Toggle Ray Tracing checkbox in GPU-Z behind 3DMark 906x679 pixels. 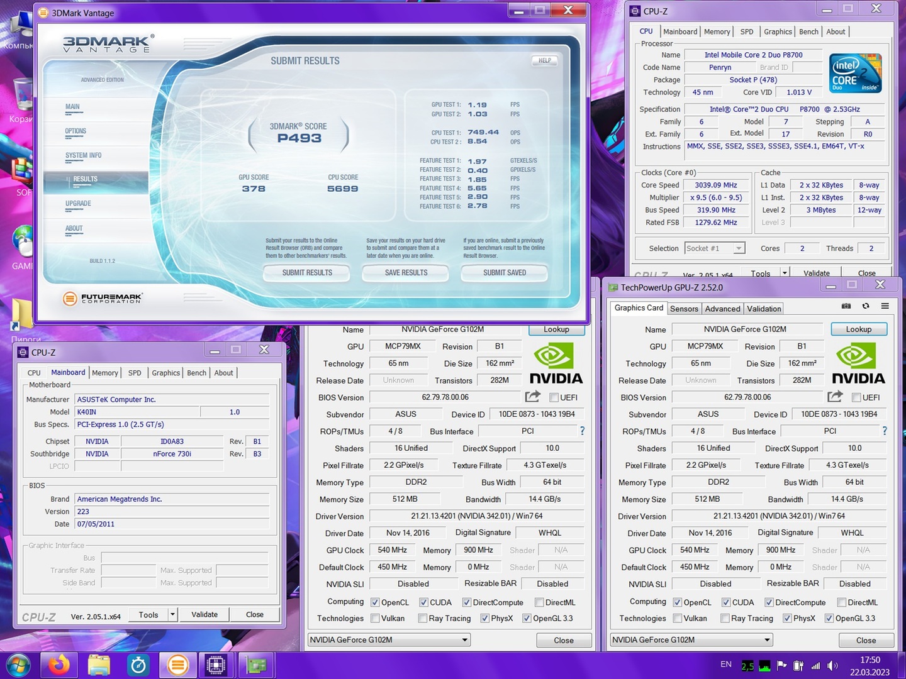click(423, 618)
